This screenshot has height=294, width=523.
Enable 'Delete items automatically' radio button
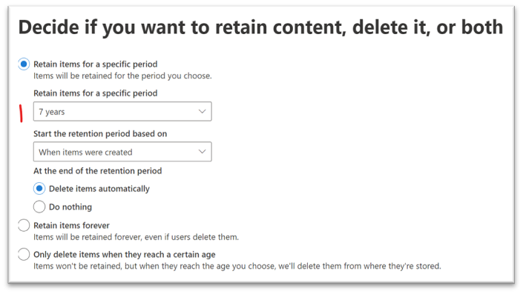tap(39, 189)
